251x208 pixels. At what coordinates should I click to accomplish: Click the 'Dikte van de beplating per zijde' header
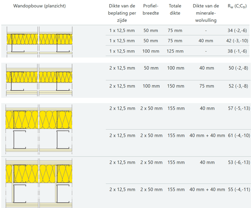(122, 13)
